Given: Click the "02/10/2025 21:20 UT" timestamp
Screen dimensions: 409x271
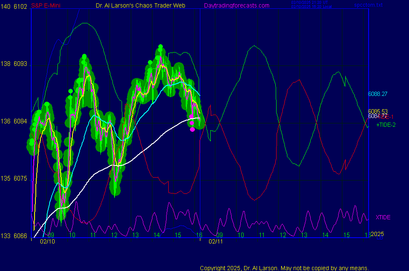Looking at the screenshot, I should click(309, 3).
